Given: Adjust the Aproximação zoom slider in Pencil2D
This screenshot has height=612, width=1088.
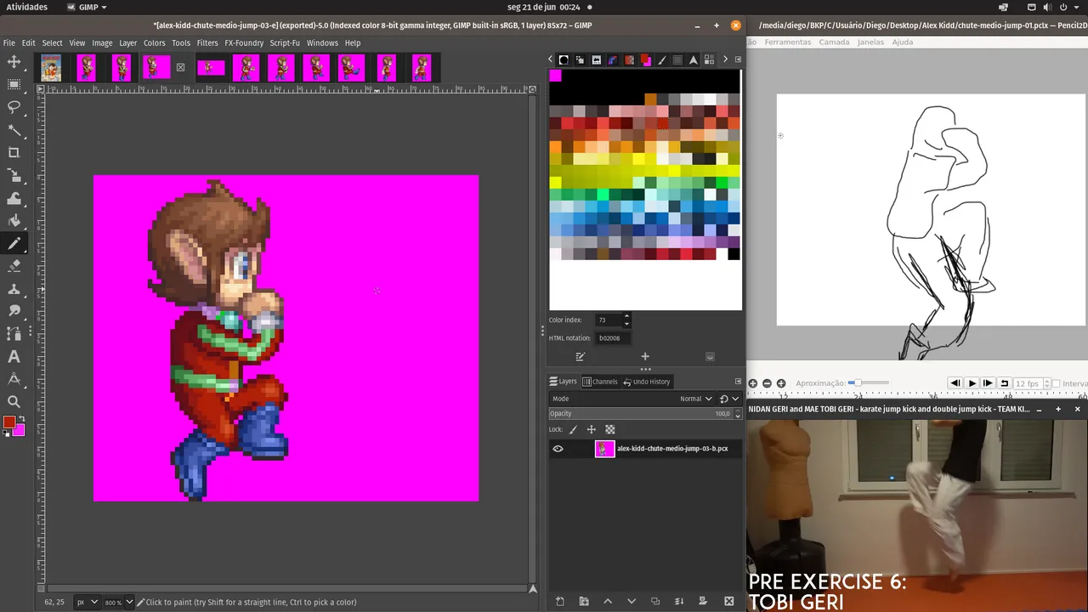Looking at the screenshot, I should (x=870, y=383).
